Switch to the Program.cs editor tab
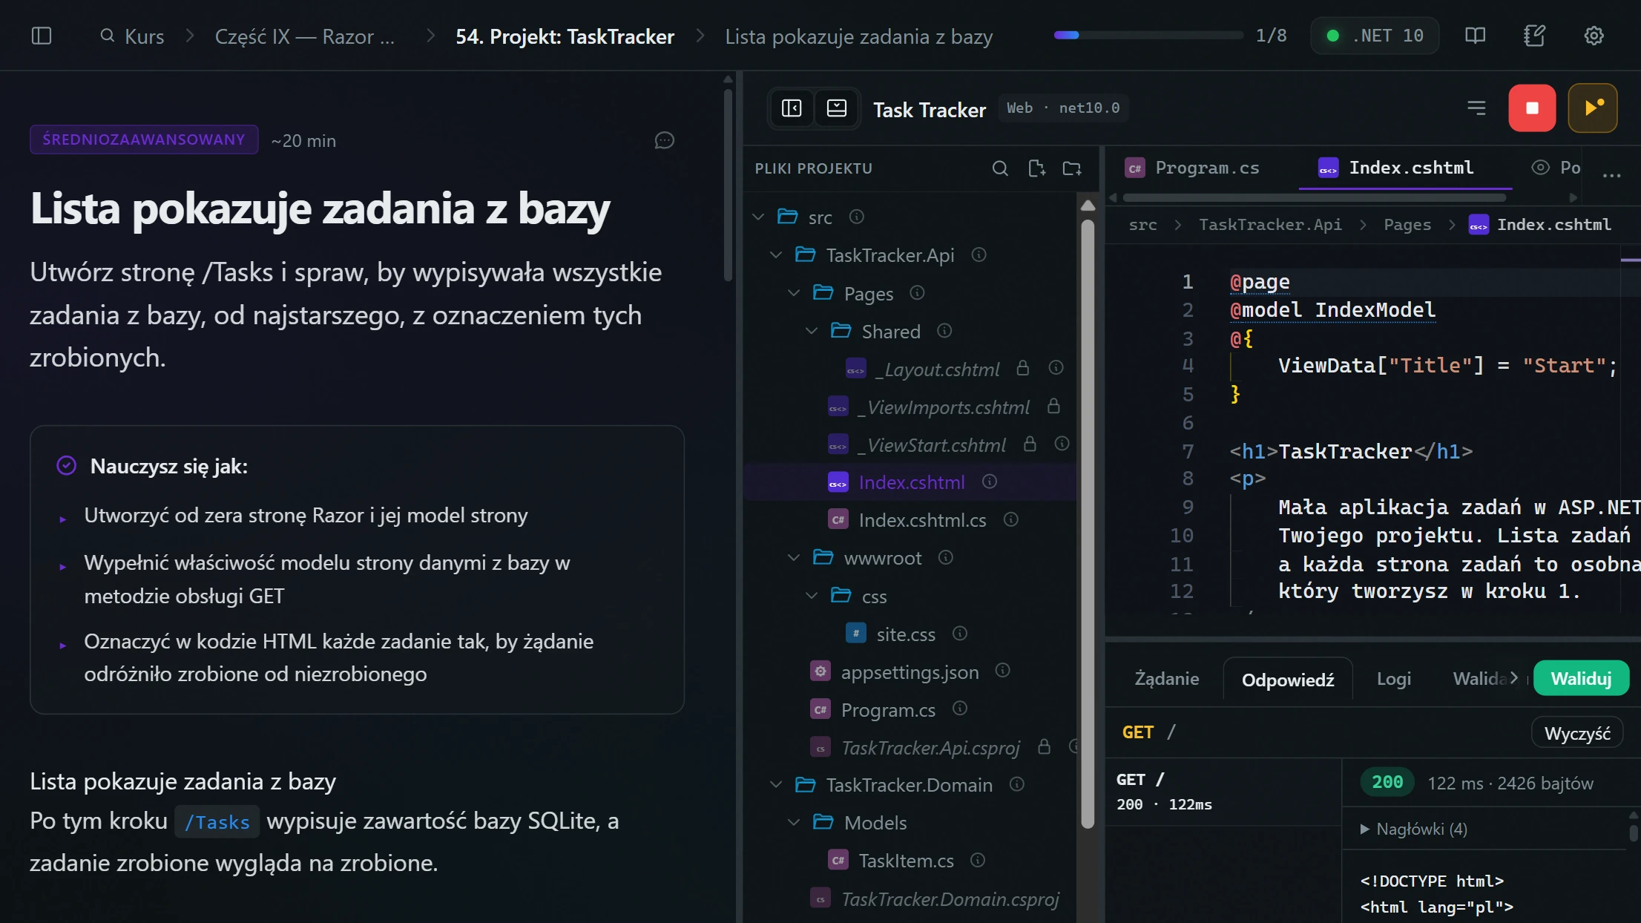 pos(1192,168)
